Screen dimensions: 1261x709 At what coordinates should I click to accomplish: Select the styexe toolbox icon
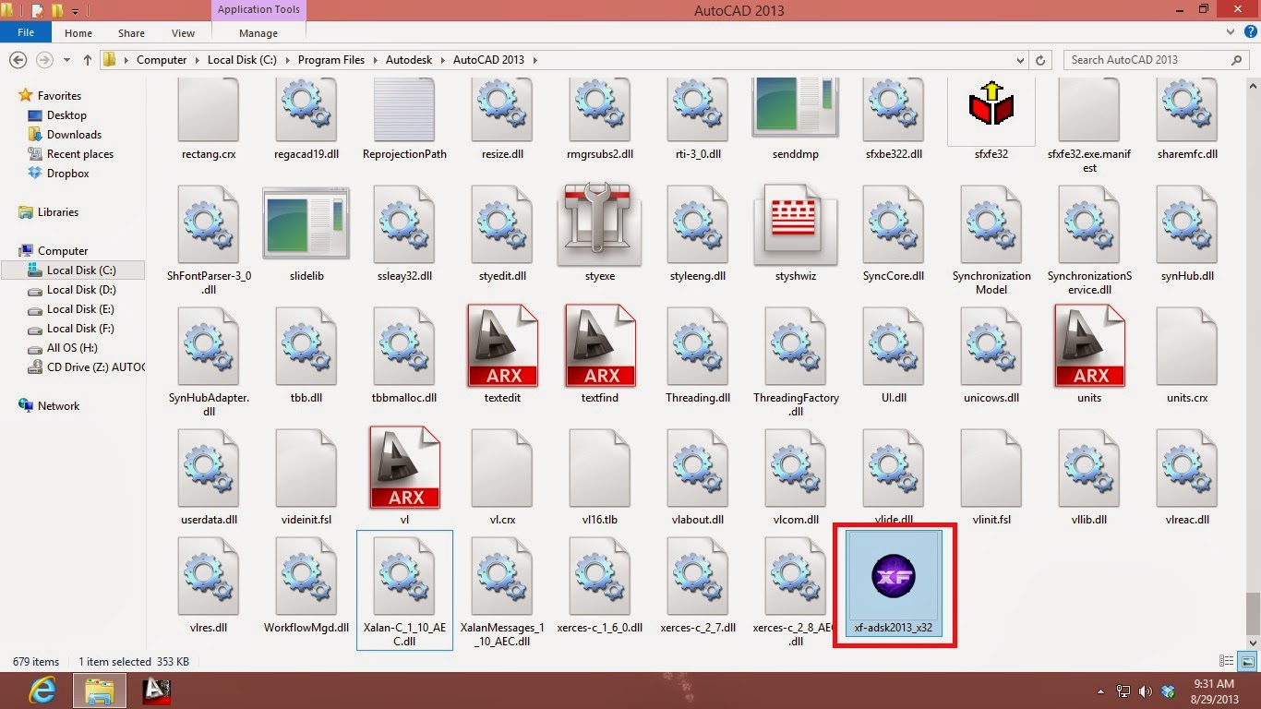point(599,225)
